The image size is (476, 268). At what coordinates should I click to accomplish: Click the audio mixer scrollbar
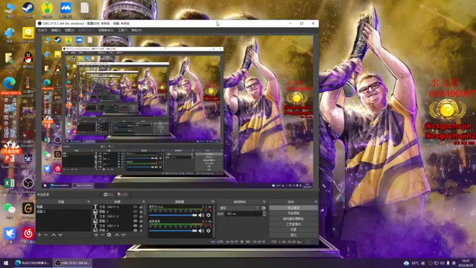point(214,221)
